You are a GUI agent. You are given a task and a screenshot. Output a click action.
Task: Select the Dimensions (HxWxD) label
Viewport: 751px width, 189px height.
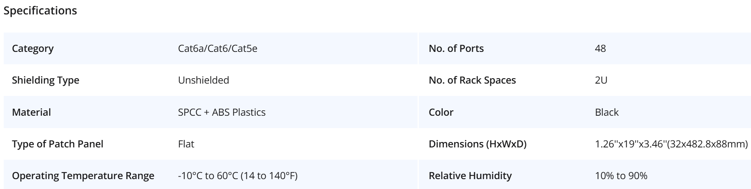tap(478, 144)
